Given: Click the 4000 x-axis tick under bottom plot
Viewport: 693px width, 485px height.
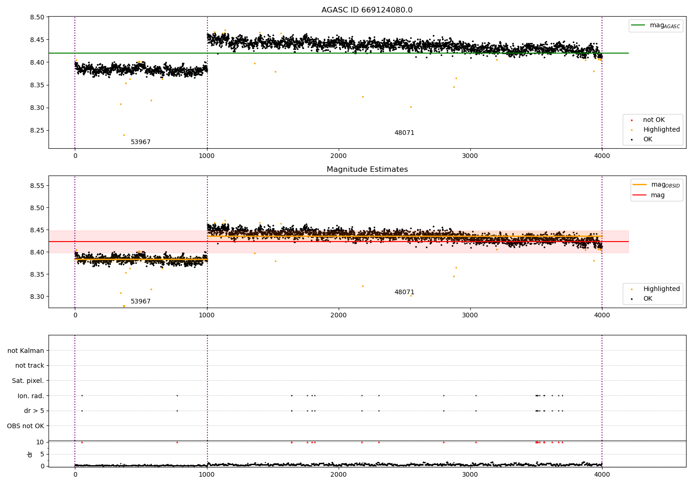Looking at the screenshot, I should click(602, 474).
